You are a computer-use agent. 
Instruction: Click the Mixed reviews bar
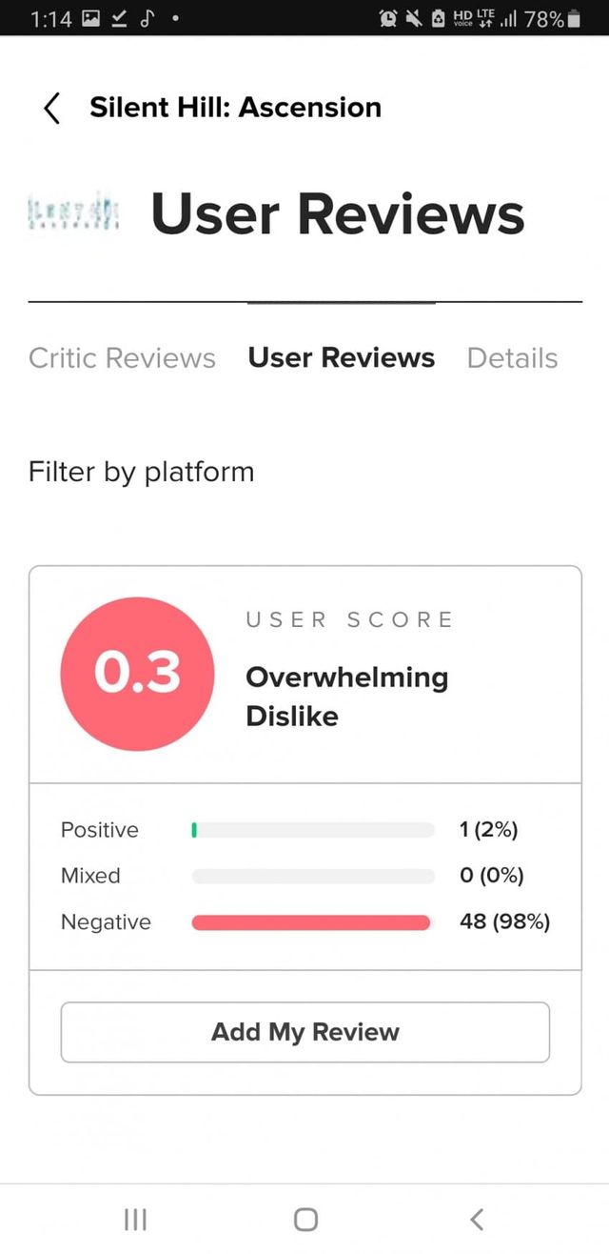(312, 876)
